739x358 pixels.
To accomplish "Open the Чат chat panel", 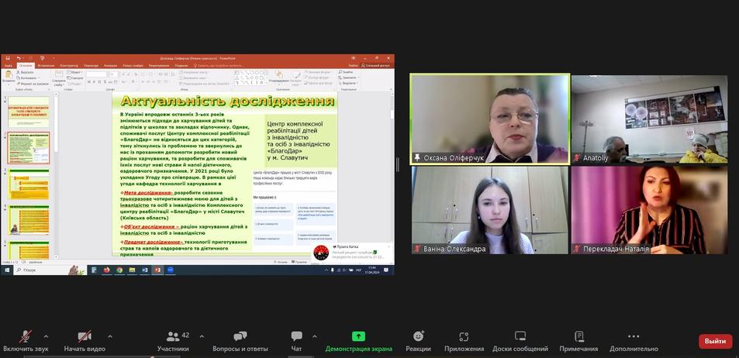I will 296,339.
